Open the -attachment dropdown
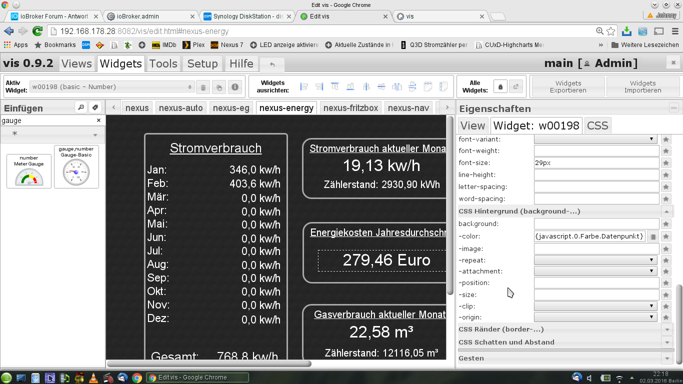Viewport: 683px width, 384px height. coord(595,271)
